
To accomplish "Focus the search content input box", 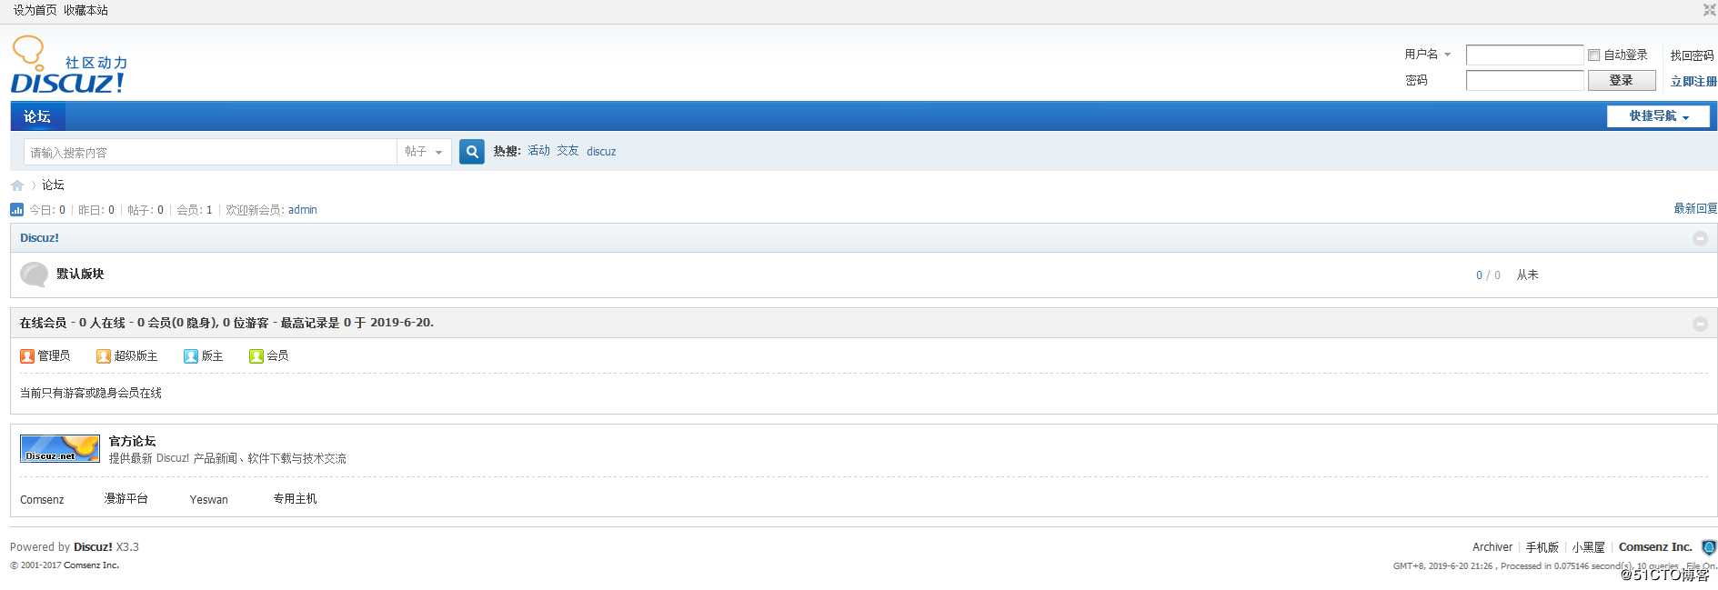I will pos(210,152).
